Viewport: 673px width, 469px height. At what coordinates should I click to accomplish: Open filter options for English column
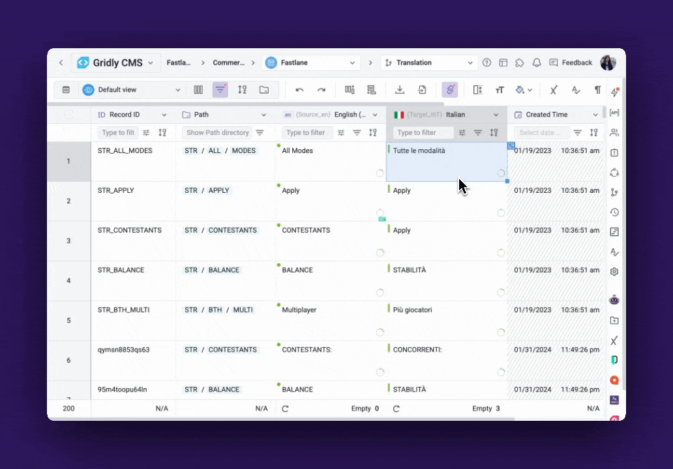coord(341,132)
